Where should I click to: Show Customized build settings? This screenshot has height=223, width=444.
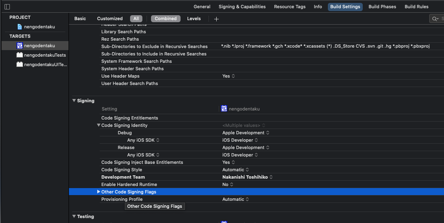(x=110, y=18)
